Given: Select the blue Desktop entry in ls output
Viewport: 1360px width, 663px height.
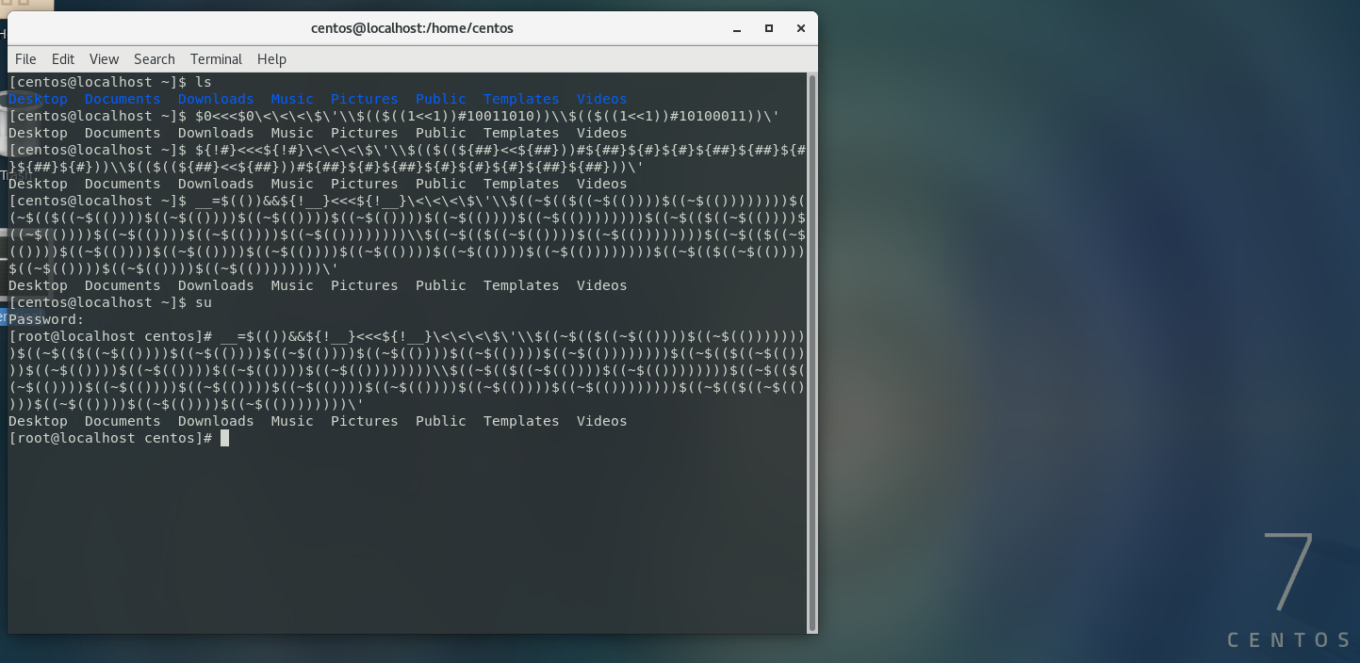Looking at the screenshot, I should click(x=38, y=98).
